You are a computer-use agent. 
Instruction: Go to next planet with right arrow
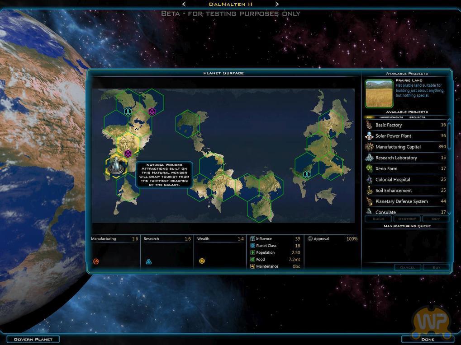(277, 4)
